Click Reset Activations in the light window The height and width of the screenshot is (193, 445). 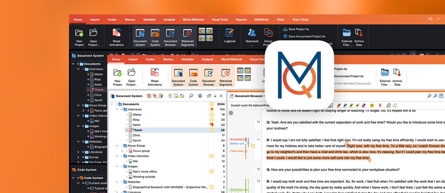point(155,77)
